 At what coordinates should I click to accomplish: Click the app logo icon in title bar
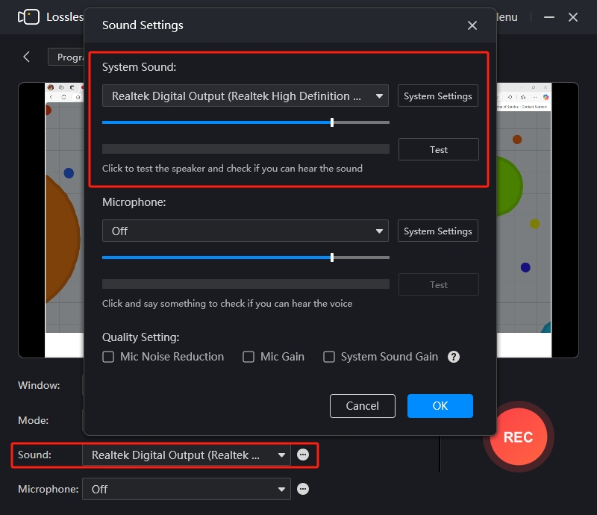pyautogui.click(x=28, y=17)
